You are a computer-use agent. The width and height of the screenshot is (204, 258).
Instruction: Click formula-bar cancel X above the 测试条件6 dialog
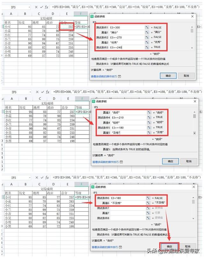click(37, 178)
